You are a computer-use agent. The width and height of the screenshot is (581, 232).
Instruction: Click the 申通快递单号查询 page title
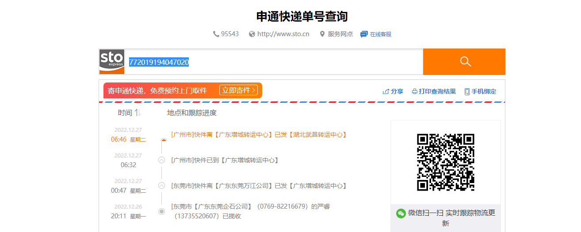point(302,16)
